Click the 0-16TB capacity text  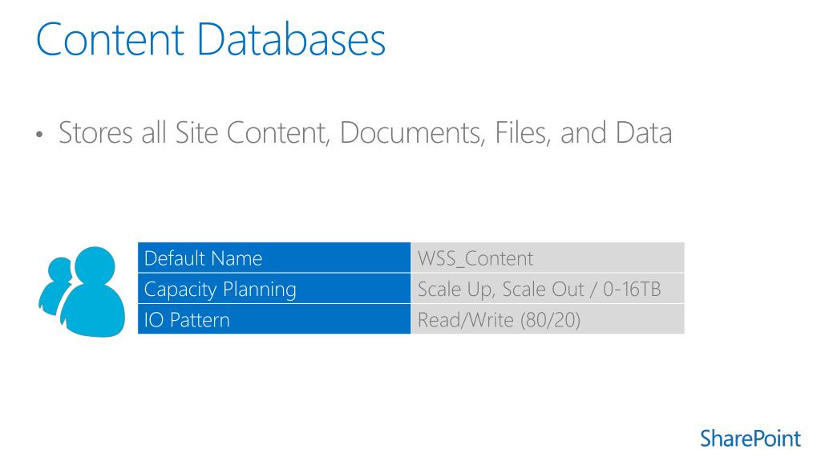point(632,289)
